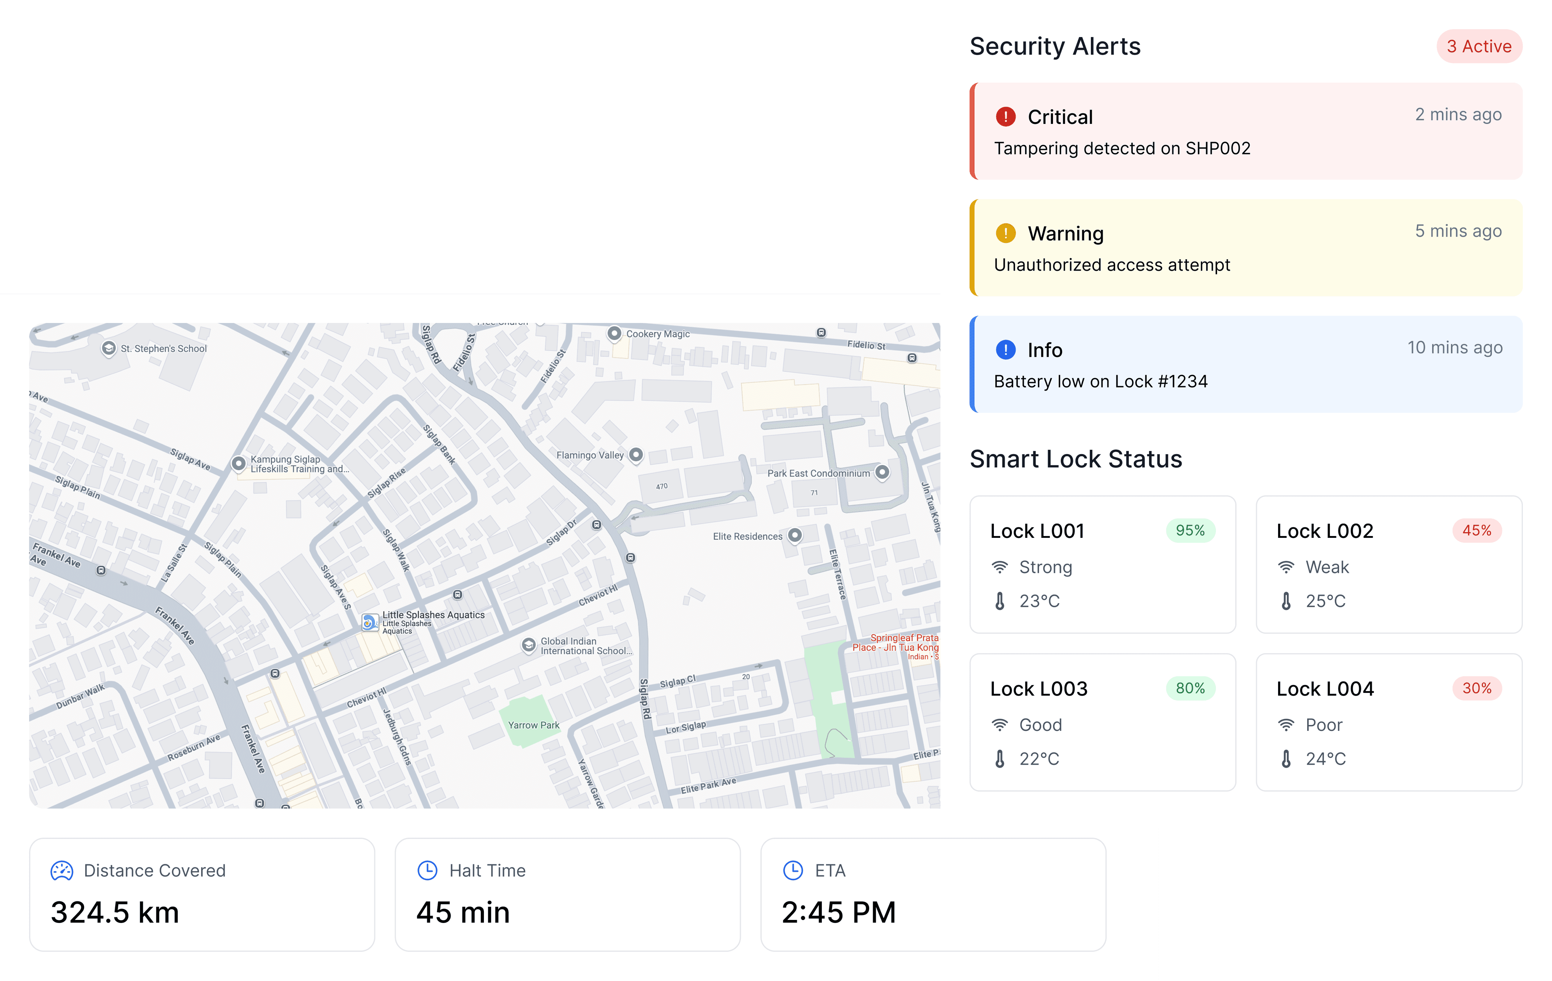This screenshot has height=981, width=1552.
Task: Click the Distance Covered label
Action: point(155,871)
